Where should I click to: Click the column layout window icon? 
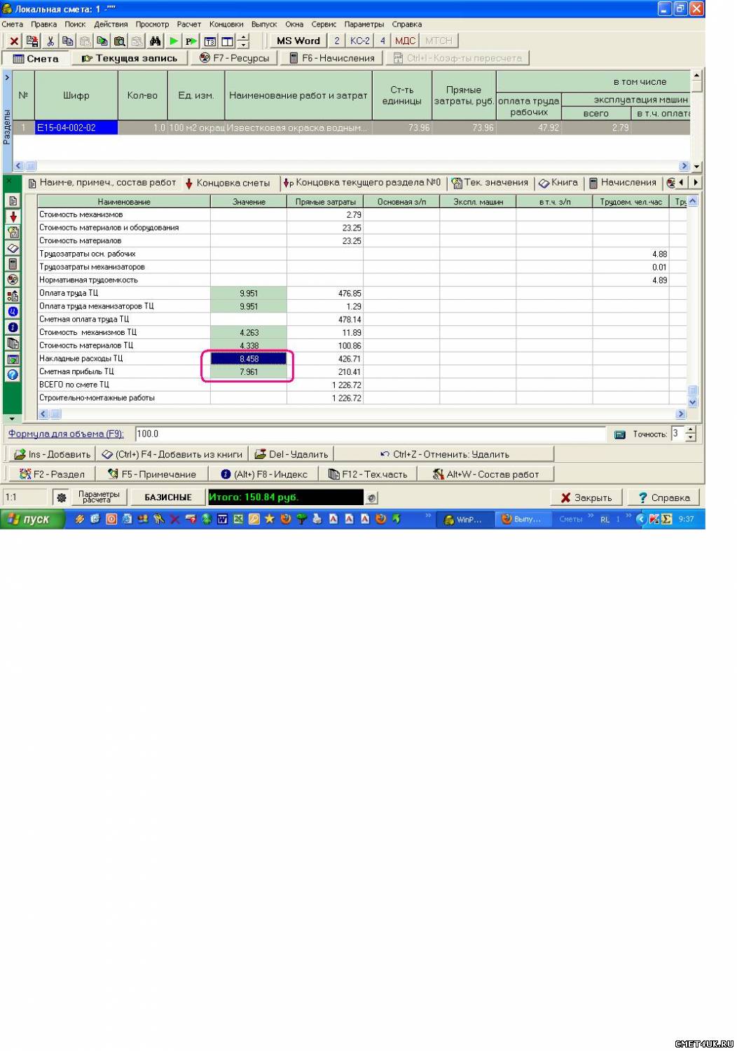pos(227,41)
